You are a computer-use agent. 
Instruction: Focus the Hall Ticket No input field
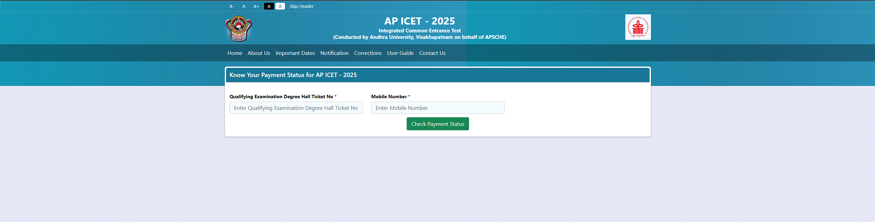[296, 108]
